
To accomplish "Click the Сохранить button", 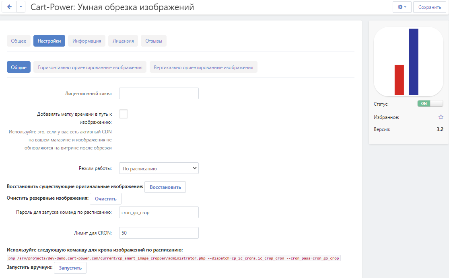I will [430, 7].
